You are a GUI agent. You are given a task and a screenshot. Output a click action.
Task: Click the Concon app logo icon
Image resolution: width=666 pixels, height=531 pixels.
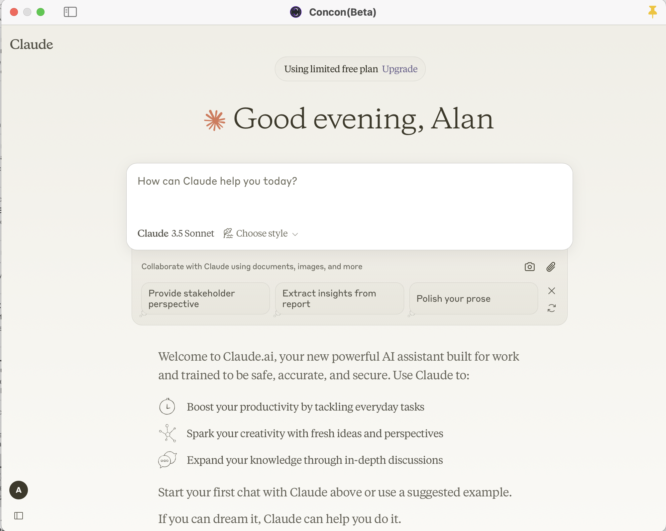click(x=295, y=12)
